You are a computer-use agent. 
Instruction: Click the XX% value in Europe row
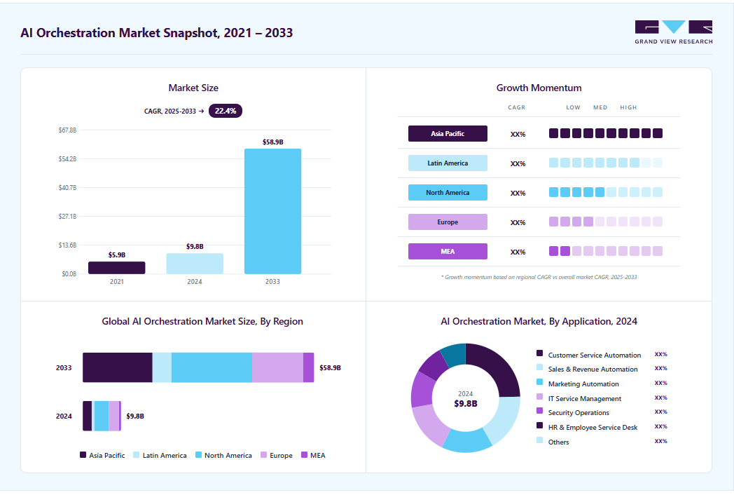518,223
